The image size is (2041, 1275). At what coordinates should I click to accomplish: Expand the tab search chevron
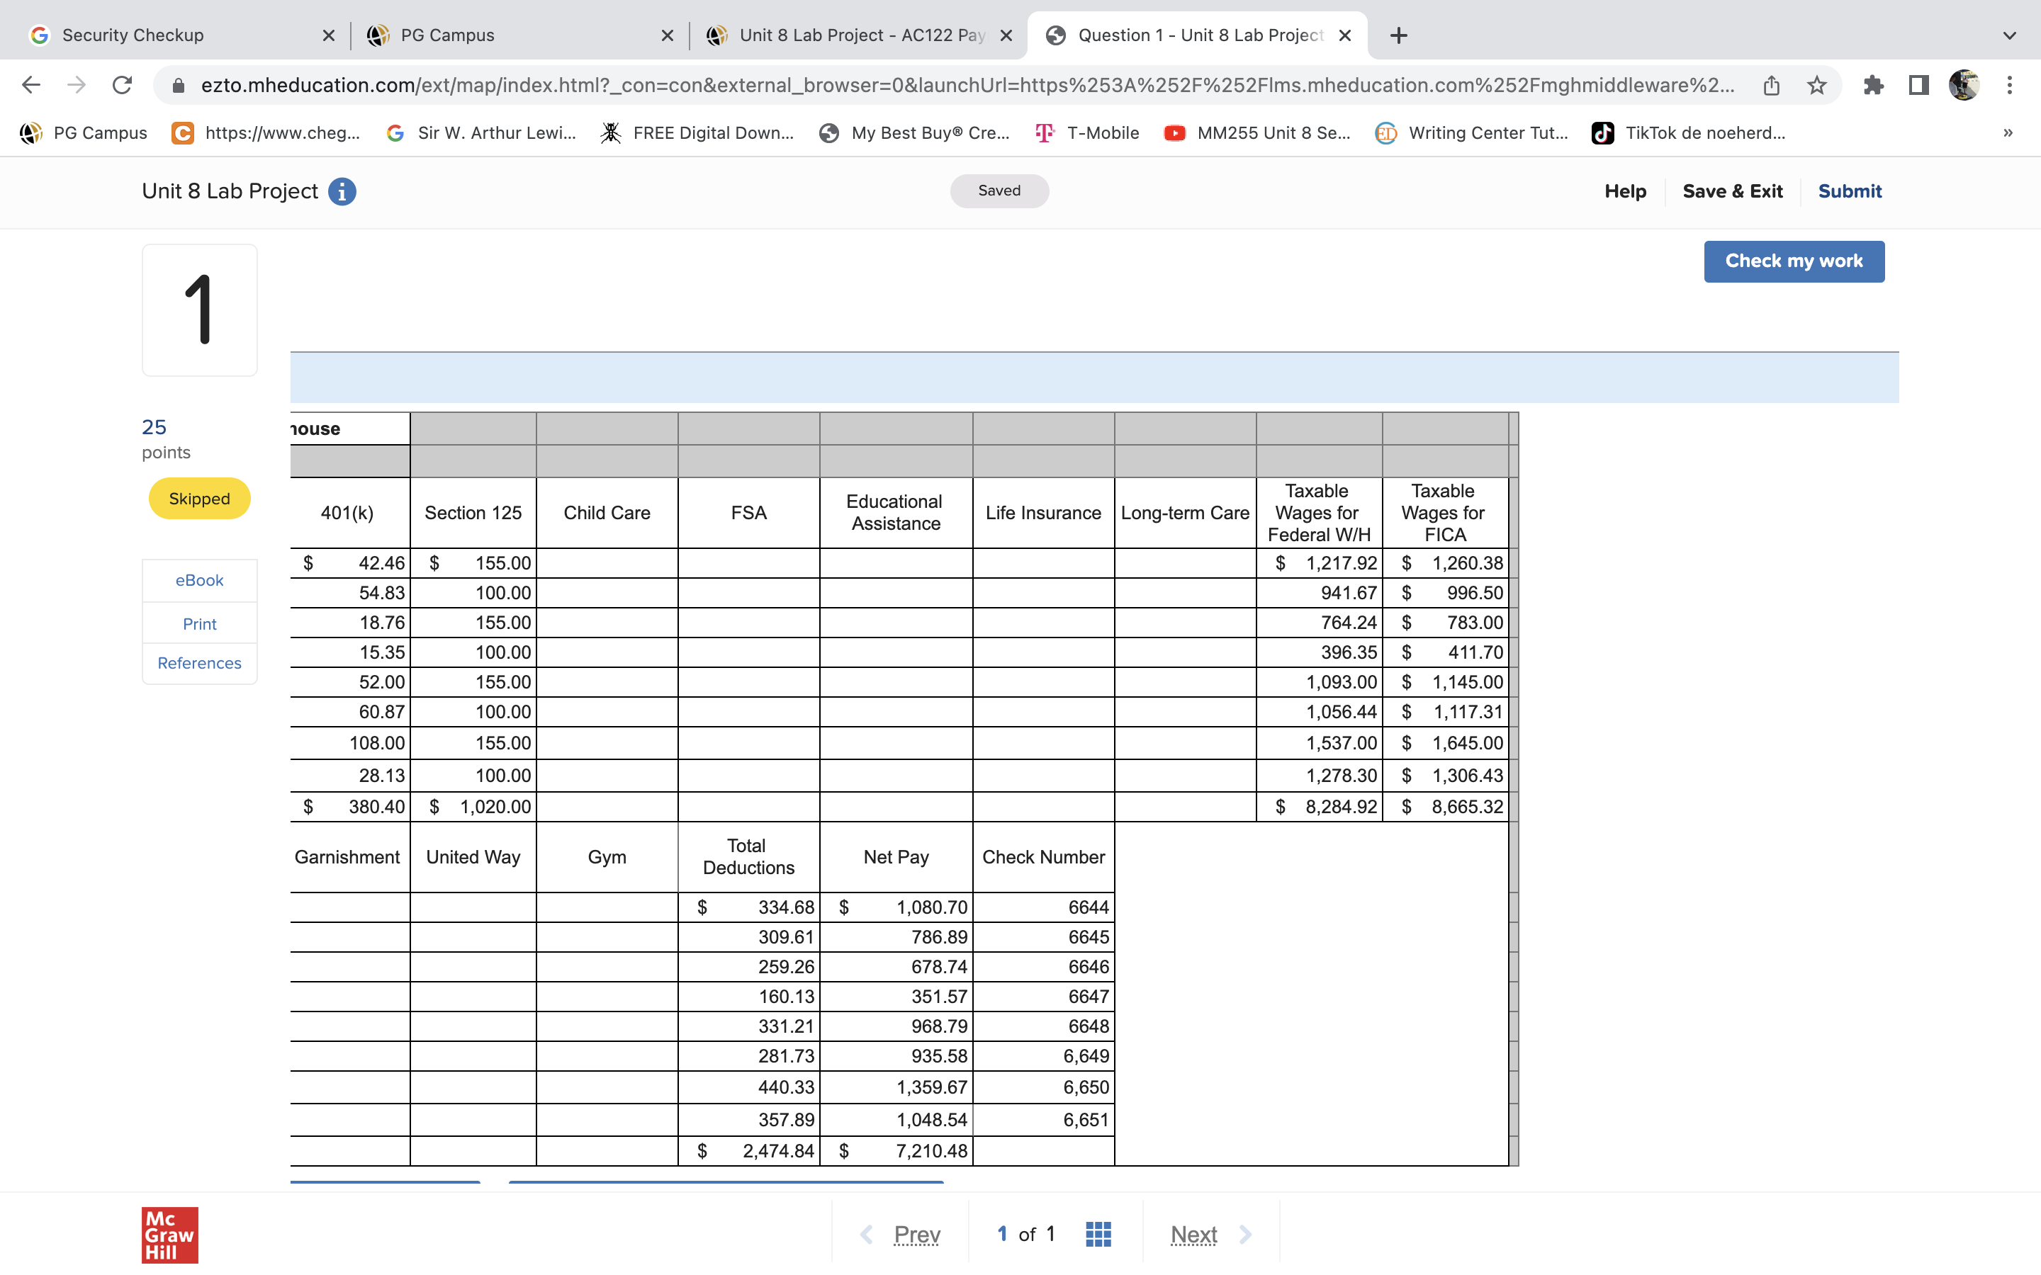tap(2010, 35)
